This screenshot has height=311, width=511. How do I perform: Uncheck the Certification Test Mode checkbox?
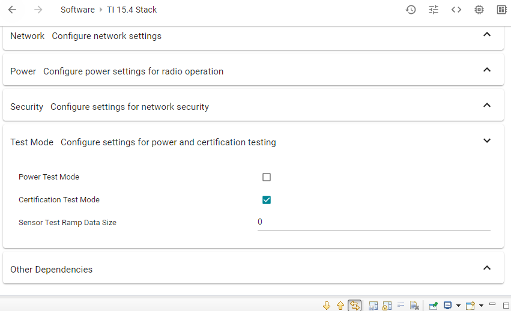[267, 200]
